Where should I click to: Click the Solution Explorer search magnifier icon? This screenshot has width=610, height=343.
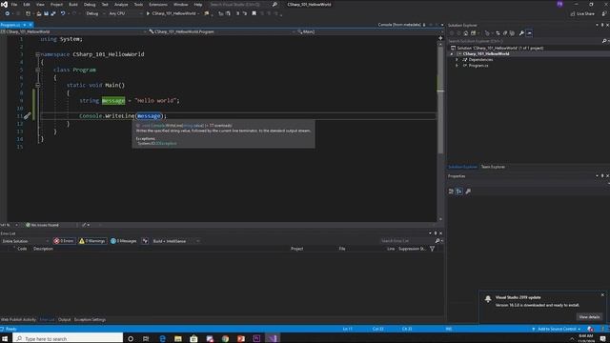604,41
